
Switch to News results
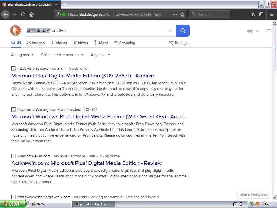(x=80, y=43)
